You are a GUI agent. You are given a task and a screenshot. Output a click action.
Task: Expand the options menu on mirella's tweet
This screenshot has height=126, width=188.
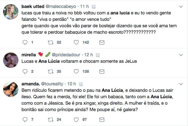coord(181,55)
